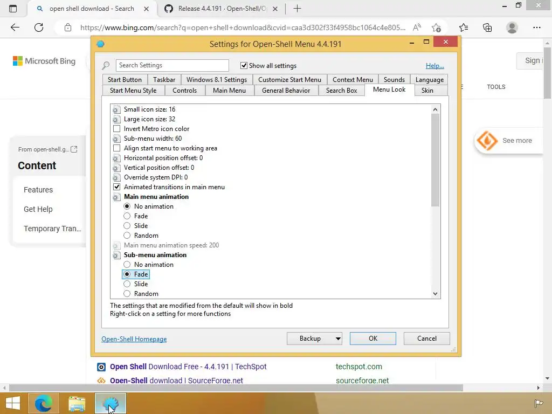Go back in the Edge browser
552x414 pixels.
click(x=15, y=27)
